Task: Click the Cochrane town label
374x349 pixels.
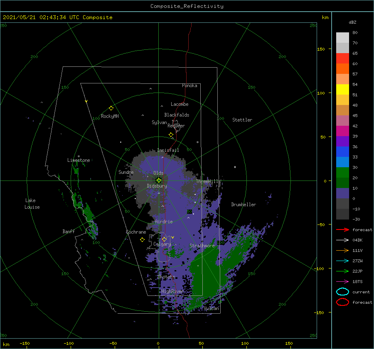Action: (136, 232)
